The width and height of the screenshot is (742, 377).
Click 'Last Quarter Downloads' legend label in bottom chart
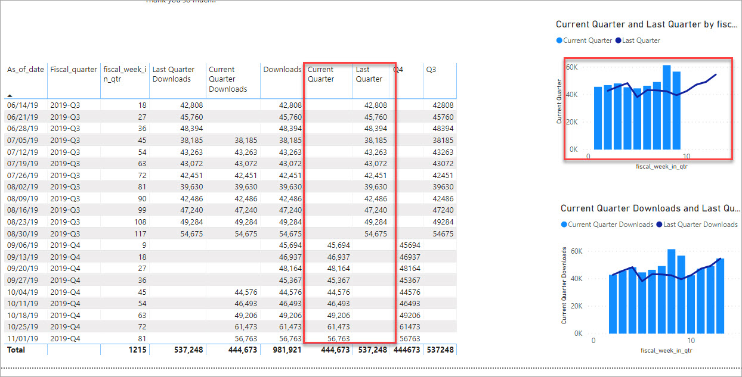[700, 225]
